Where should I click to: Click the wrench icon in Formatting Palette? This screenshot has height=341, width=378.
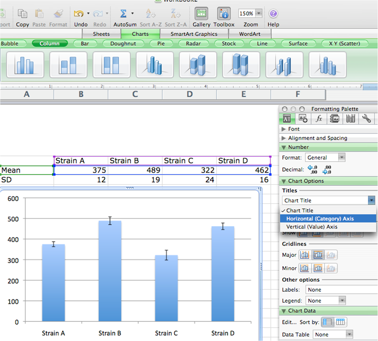tap(367, 119)
